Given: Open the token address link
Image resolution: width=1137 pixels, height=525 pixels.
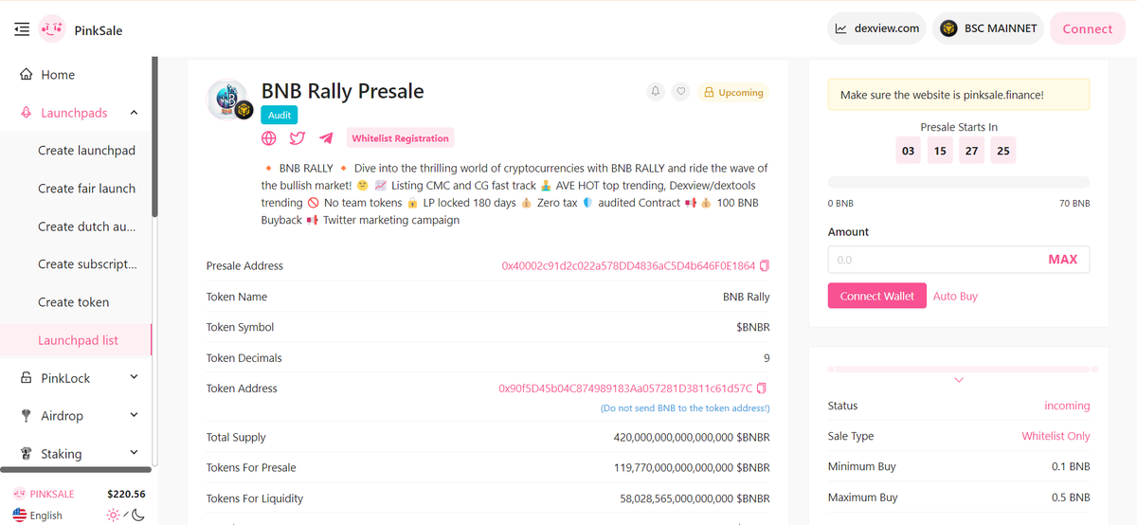Looking at the screenshot, I should (x=625, y=389).
